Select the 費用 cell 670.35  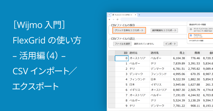click(193, 74)
